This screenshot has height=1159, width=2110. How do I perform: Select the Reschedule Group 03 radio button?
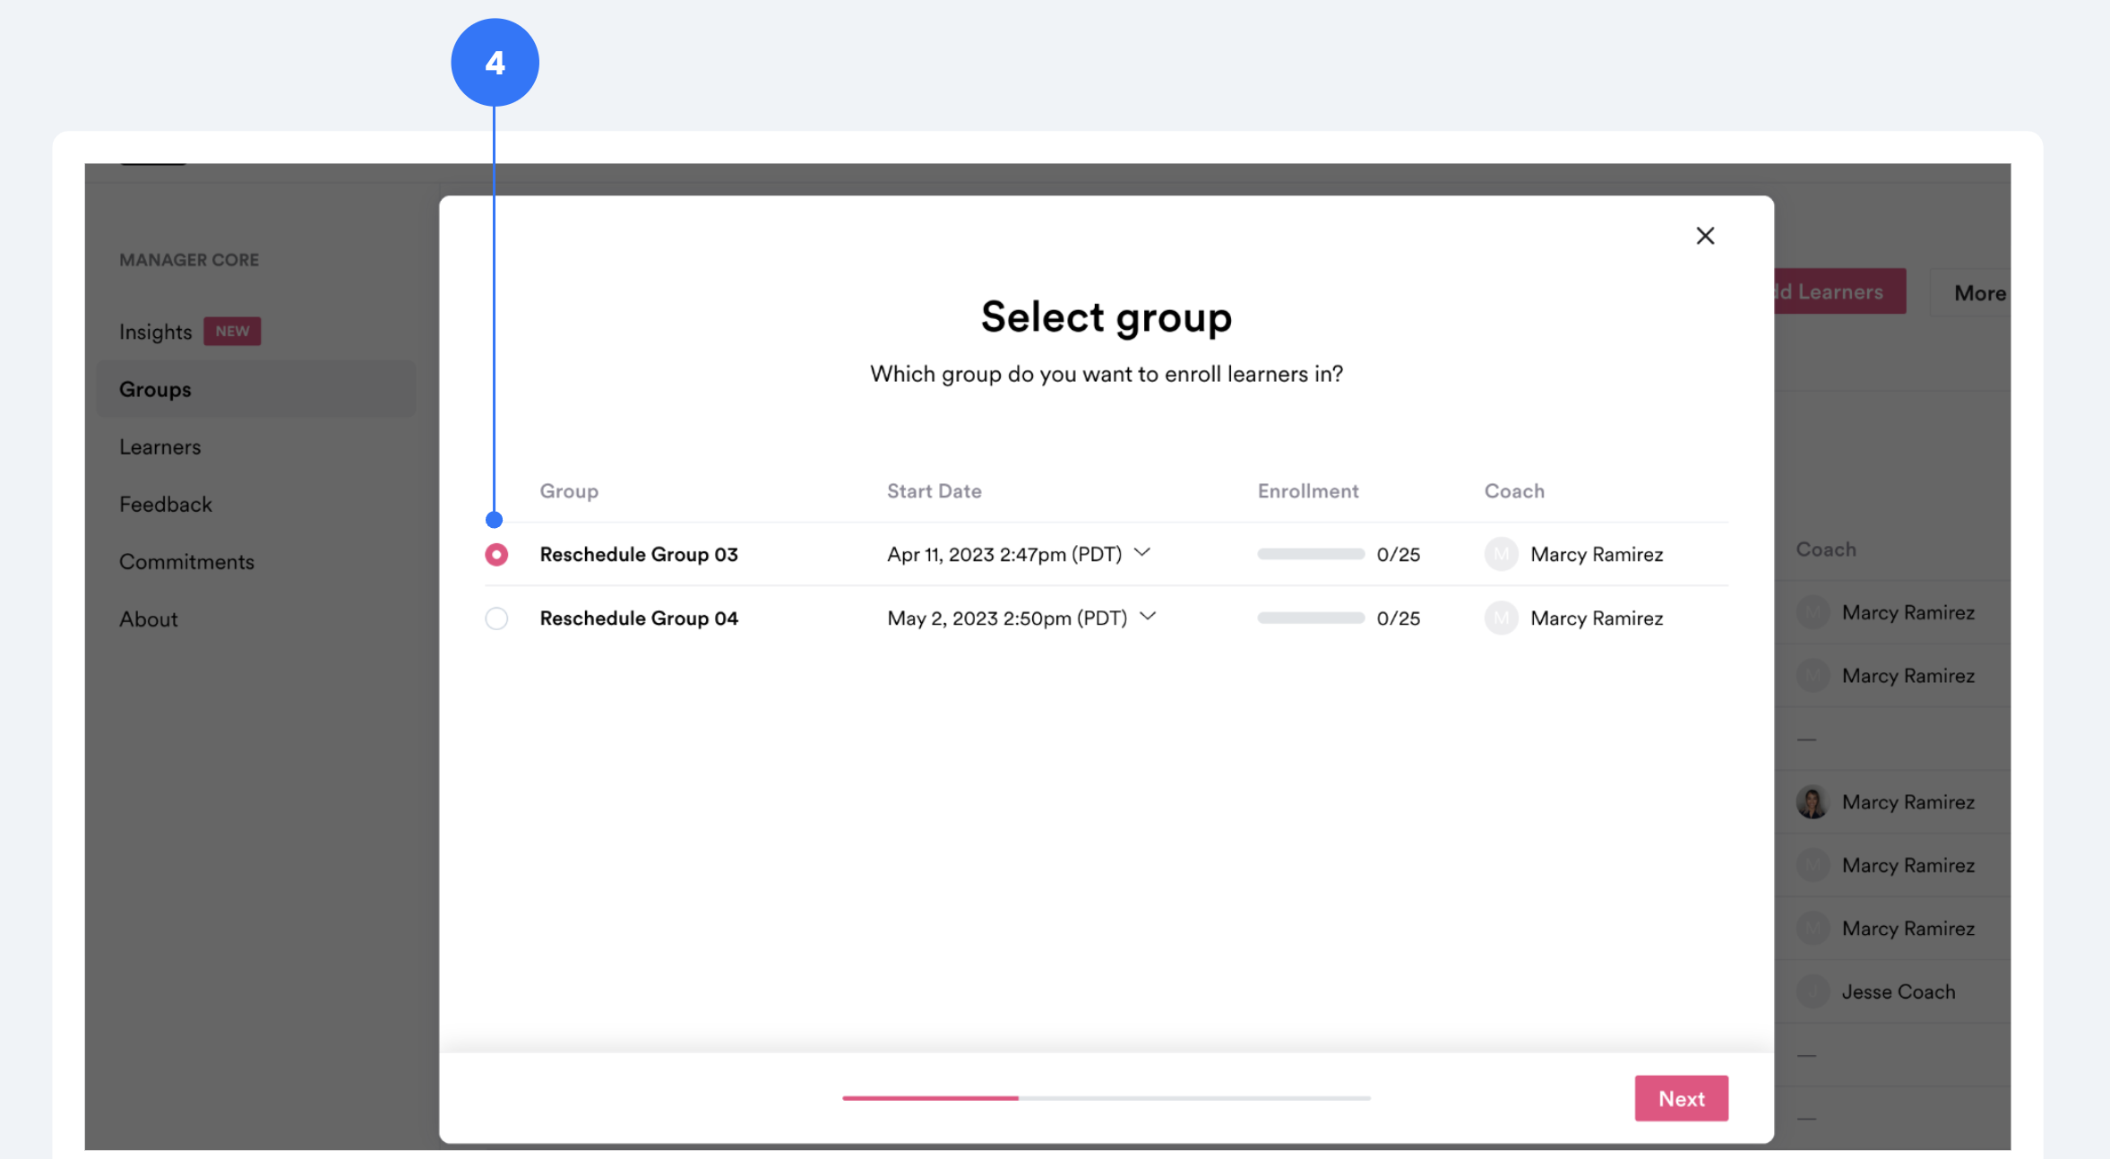[496, 555]
